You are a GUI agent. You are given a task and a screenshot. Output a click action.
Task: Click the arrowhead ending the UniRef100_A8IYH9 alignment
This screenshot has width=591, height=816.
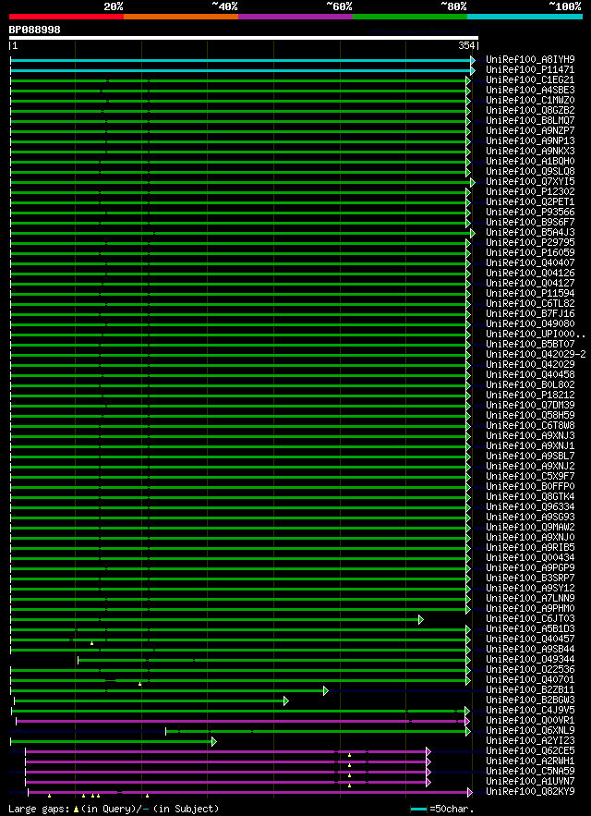(x=473, y=60)
